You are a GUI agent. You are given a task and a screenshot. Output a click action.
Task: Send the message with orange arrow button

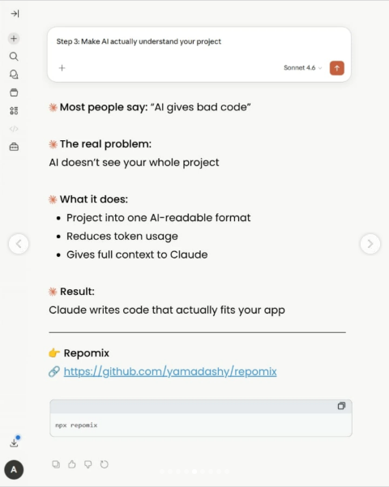(337, 68)
